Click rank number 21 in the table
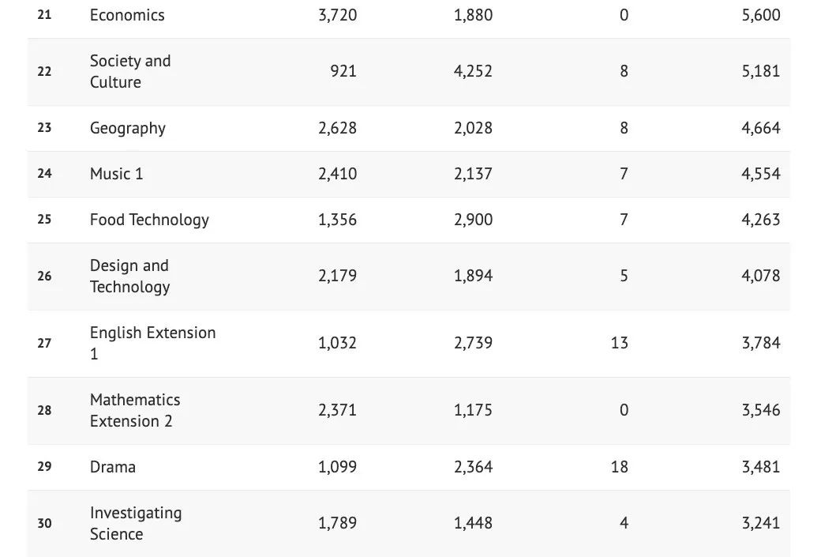This screenshot has height=557, width=821. 44,15
